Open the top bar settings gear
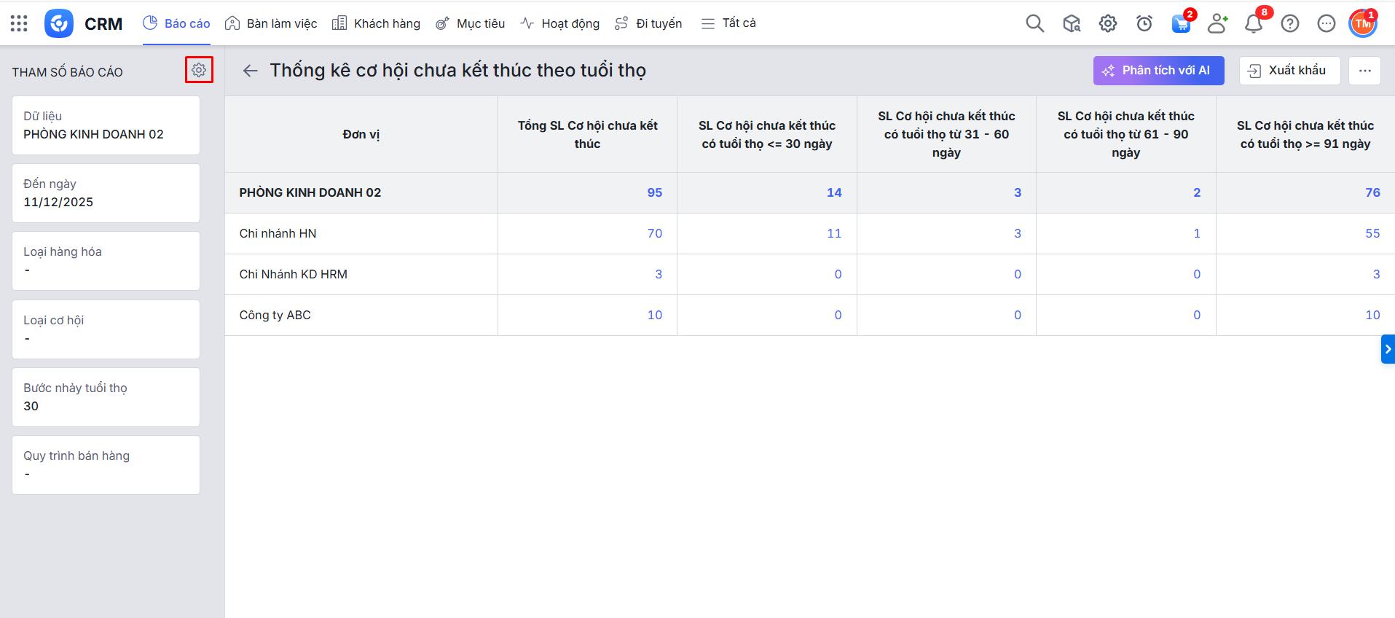Screen dimensions: 1395x618 (1108, 23)
